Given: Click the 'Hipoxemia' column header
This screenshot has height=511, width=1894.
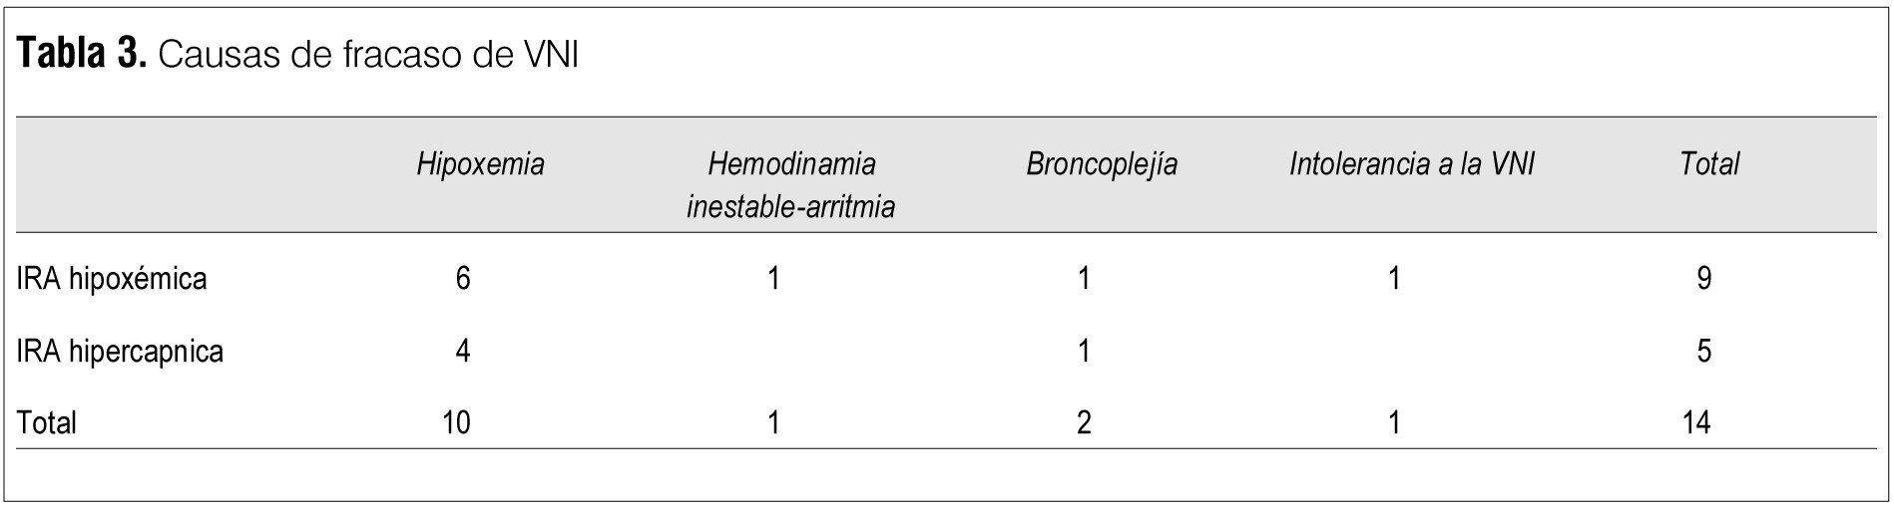Looking at the screenshot, I should (x=480, y=164).
